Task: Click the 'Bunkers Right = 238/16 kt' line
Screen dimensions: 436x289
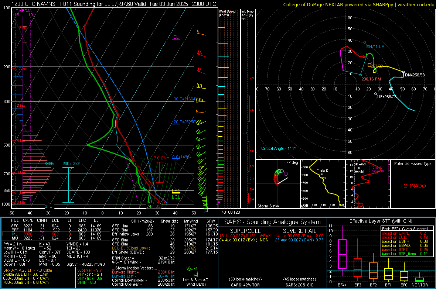Action: click(x=143, y=272)
